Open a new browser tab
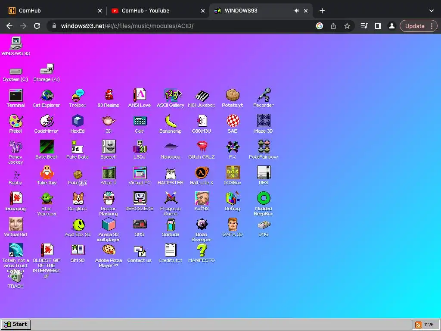This screenshot has height=331, width=441. click(x=322, y=11)
